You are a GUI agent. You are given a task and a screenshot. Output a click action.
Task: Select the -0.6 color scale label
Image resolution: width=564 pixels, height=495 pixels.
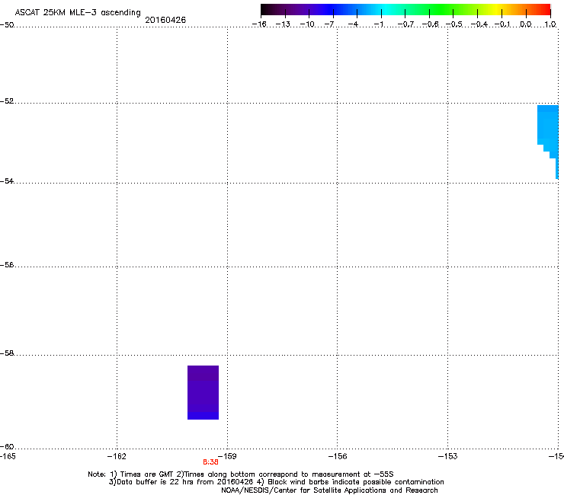(x=430, y=24)
